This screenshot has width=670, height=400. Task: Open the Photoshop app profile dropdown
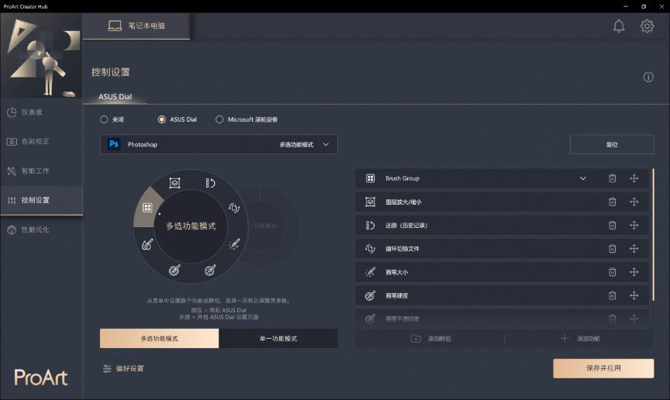click(219, 144)
